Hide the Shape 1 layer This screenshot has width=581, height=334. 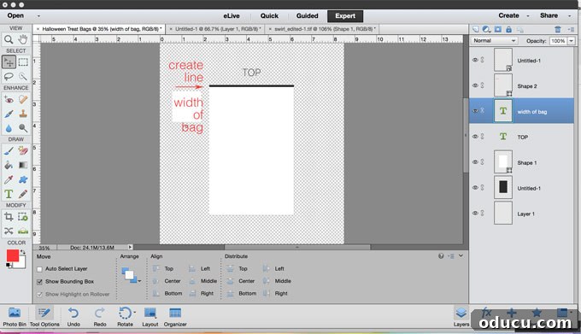click(475, 161)
